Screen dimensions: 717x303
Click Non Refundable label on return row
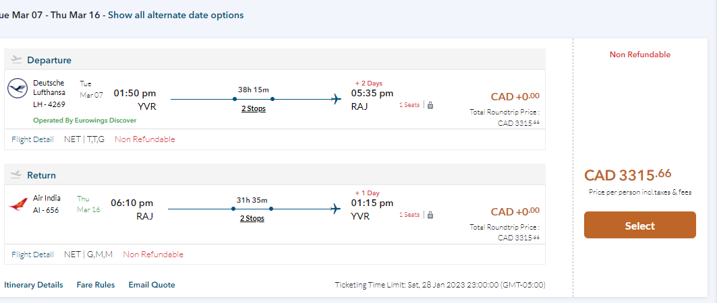point(153,255)
